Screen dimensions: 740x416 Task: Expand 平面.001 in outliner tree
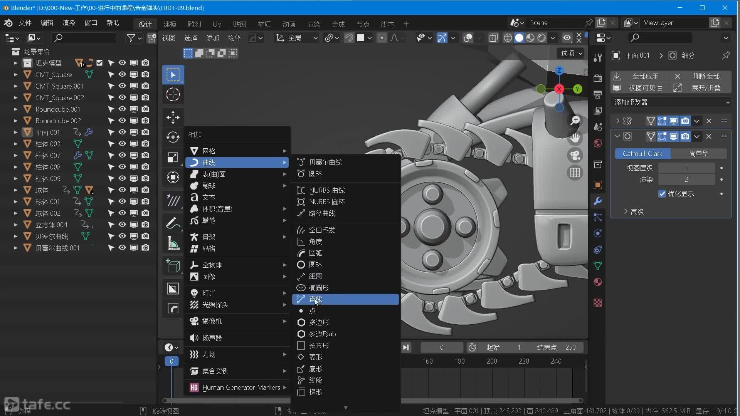[15, 132]
